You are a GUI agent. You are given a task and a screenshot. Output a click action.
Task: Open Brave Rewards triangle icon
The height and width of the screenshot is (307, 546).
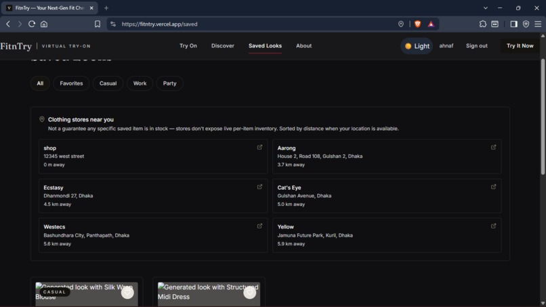tap(431, 24)
